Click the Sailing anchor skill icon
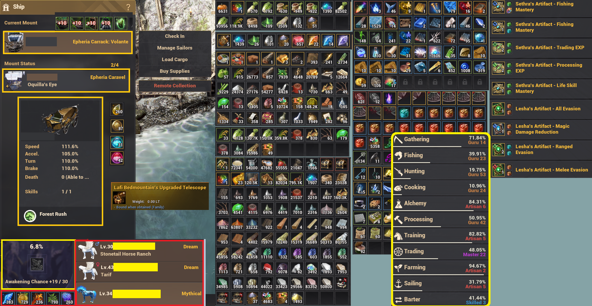Image resolution: width=592 pixels, height=306 pixels. pos(398,284)
